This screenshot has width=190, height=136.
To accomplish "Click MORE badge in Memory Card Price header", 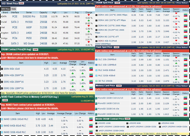I will [x=119, y=86].
